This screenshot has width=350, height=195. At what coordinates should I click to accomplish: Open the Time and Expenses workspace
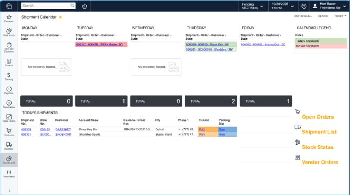[x=9, y=46]
